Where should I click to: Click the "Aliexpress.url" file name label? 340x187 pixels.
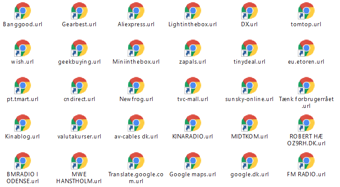coord(136,25)
